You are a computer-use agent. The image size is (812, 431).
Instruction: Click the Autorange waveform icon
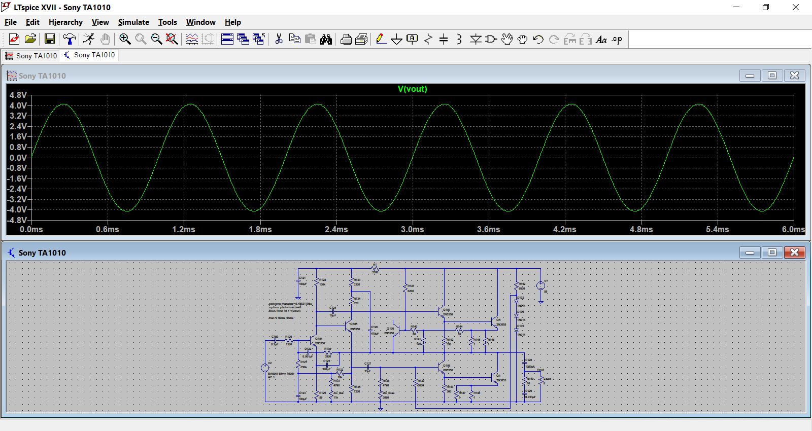[192, 39]
